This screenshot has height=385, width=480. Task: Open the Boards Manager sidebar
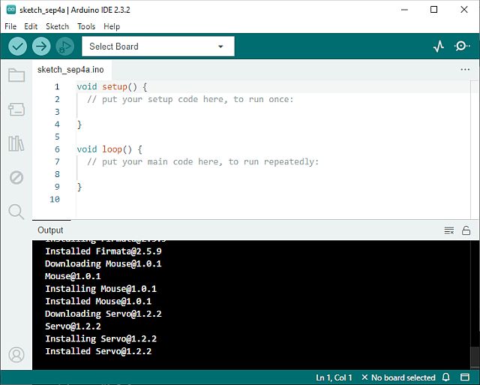(x=16, y=110)
